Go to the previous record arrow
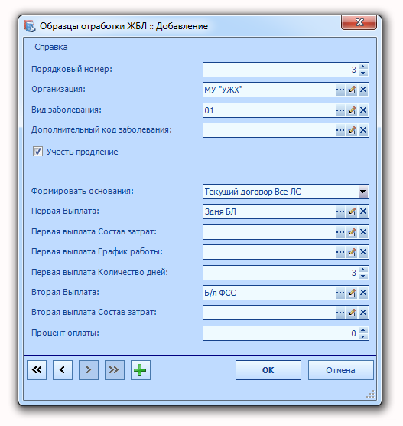This screenshot has height=426, width=403. [63, 370]
